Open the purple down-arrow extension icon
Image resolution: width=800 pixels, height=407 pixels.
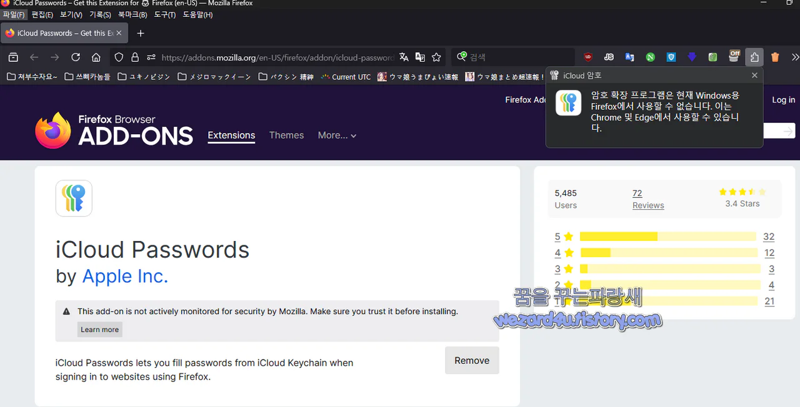[692, 57]
